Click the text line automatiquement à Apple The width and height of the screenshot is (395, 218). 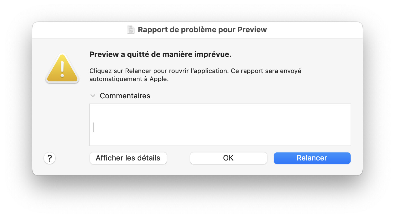pos(129,79)
